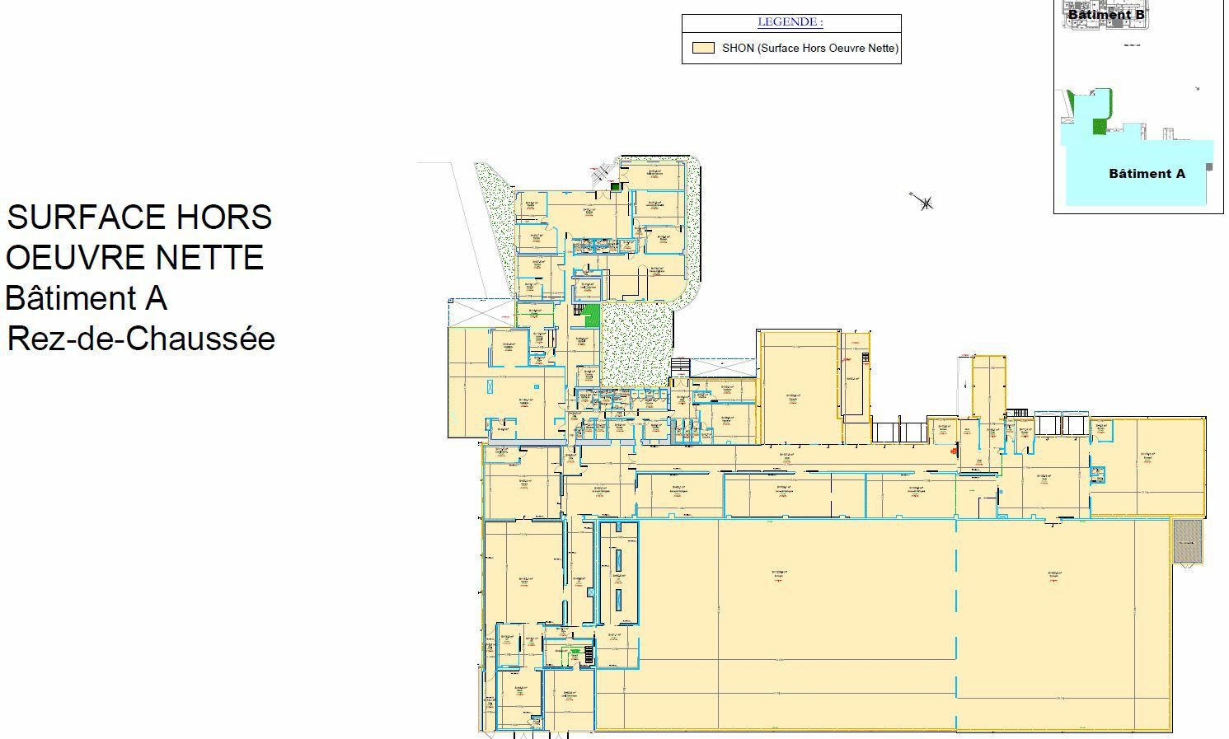Select the hatched loading dock on the right edge
This screenshot has width=1229, height=739.
(x=1187, y=540)
